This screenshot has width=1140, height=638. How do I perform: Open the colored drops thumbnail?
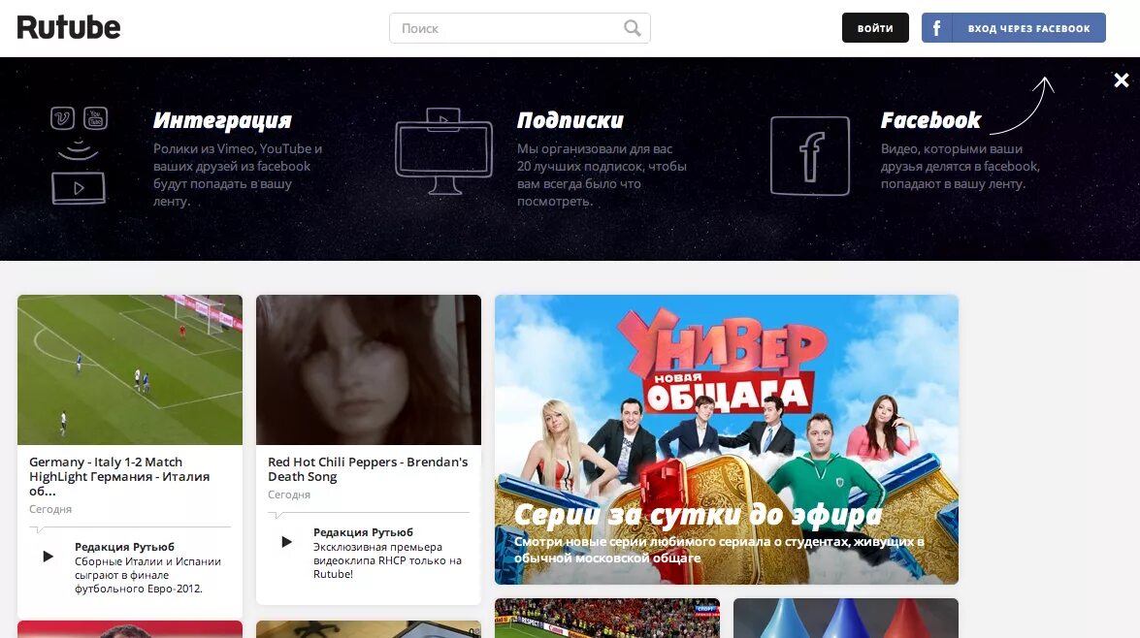pos(846,618)
